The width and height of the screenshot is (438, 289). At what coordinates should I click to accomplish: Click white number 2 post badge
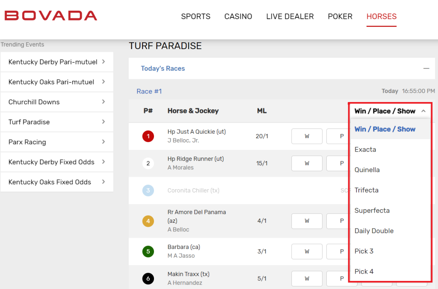tap(148, 163)
